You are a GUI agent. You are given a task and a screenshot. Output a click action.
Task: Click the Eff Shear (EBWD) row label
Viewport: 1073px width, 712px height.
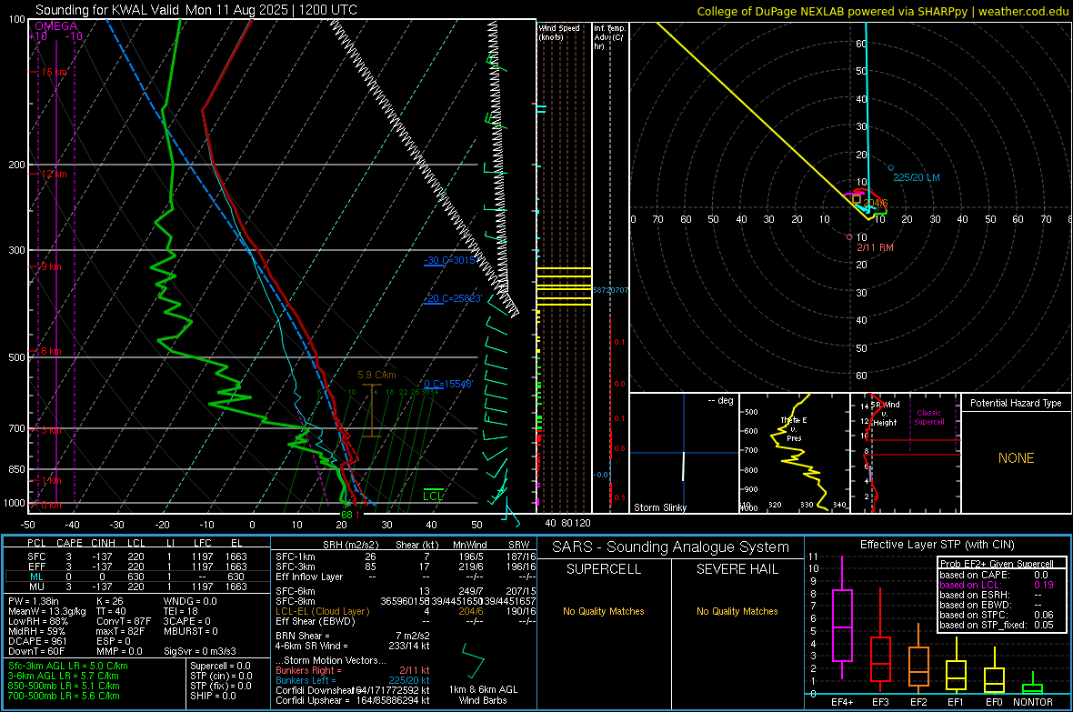click(x=316, y=622)
